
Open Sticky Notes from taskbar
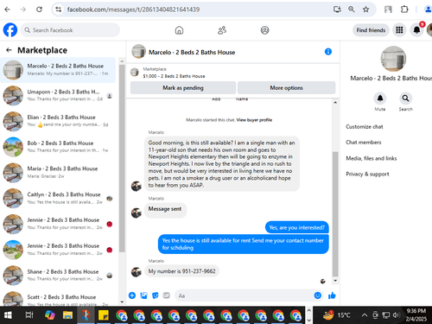click(103, 315)
